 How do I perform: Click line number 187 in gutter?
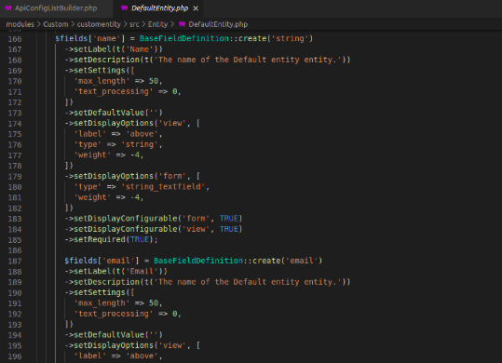(x=15, y=261)
